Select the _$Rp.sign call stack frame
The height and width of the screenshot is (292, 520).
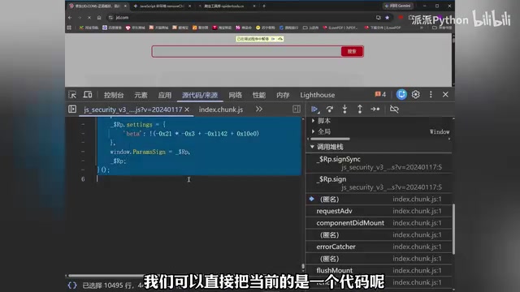pos(379,183)
